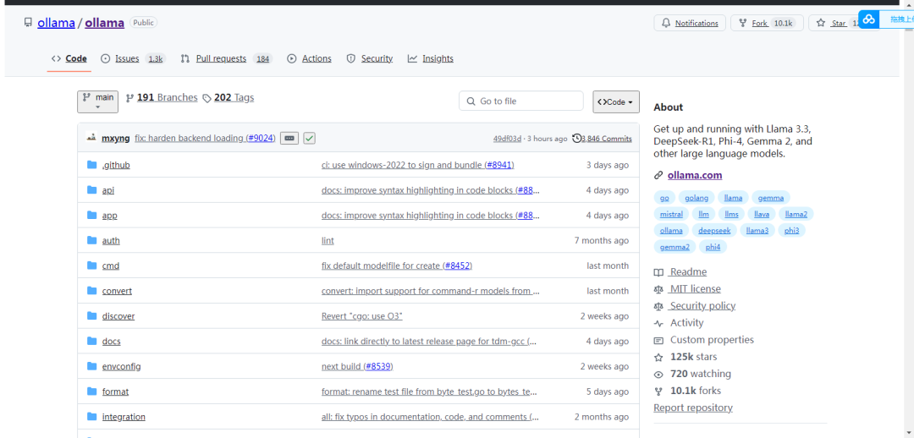This screenshot has height=438, width=914.
Task: Click the Notifications bell icon
Action: (666, 24)
